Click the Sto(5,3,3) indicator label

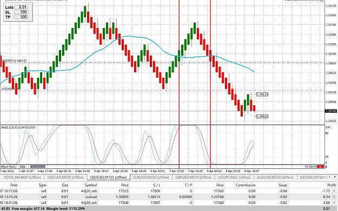point(18,127)
